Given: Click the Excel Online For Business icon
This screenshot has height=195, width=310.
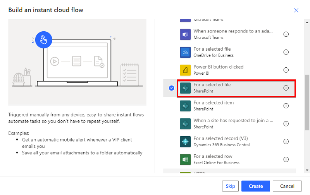Looking at the screenshot, I should point(185,159).
